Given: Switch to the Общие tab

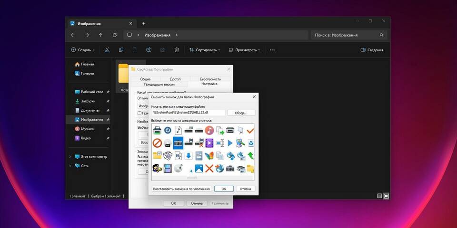Looking at the screenshot, I should click(145, 79).
